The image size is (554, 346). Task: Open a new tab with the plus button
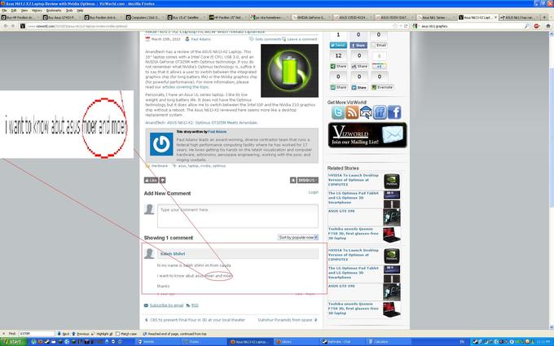544,17
